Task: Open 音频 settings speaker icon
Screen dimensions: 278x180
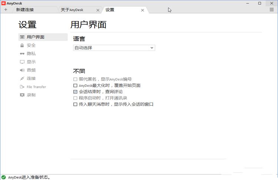Action: [x=22, y=70]
